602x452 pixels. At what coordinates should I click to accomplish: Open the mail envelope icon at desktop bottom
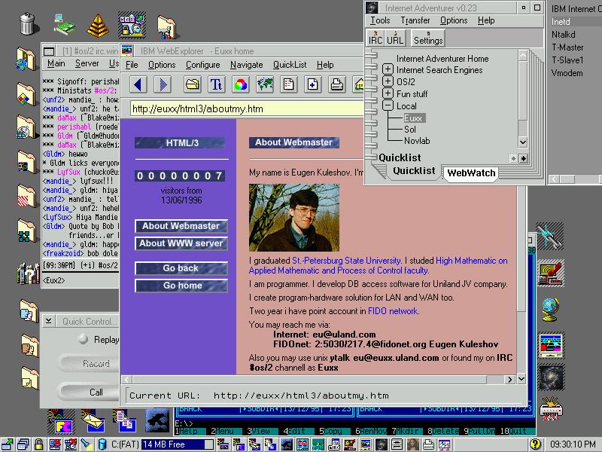coord(93,421)
